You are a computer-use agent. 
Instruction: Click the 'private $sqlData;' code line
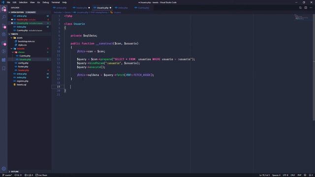pos(84,35)
